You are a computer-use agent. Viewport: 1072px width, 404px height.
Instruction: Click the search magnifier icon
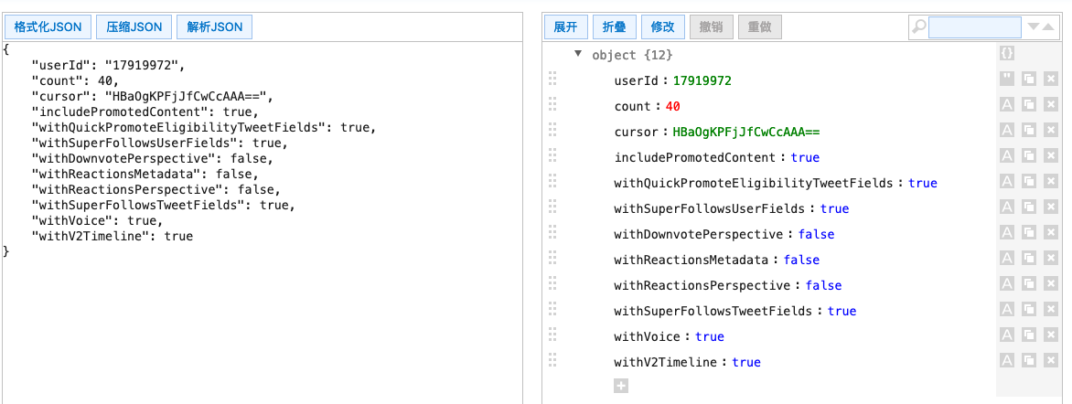[918, 27]
